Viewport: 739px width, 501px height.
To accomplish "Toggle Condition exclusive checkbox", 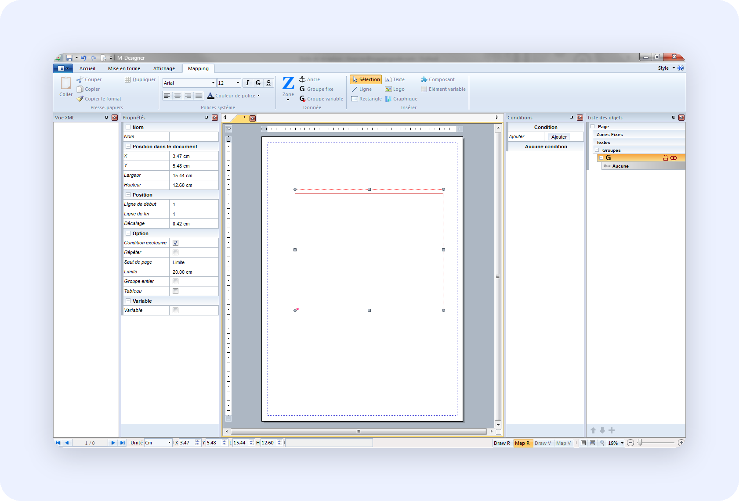I will (x=175, y=243).
